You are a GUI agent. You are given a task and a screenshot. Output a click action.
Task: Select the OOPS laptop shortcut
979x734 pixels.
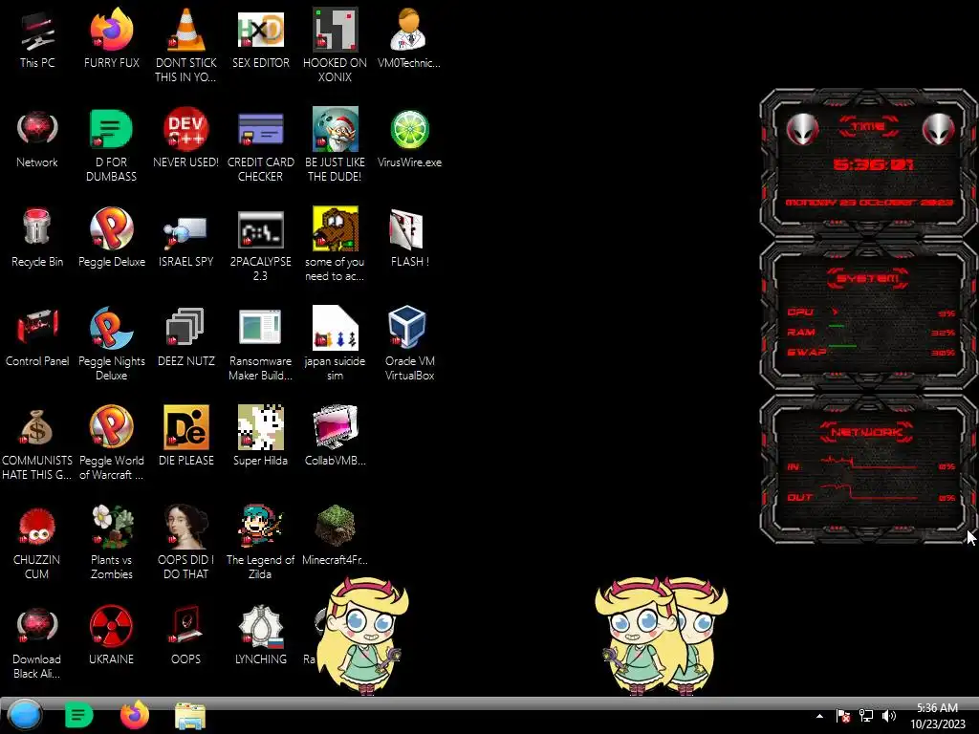(186, 635)
